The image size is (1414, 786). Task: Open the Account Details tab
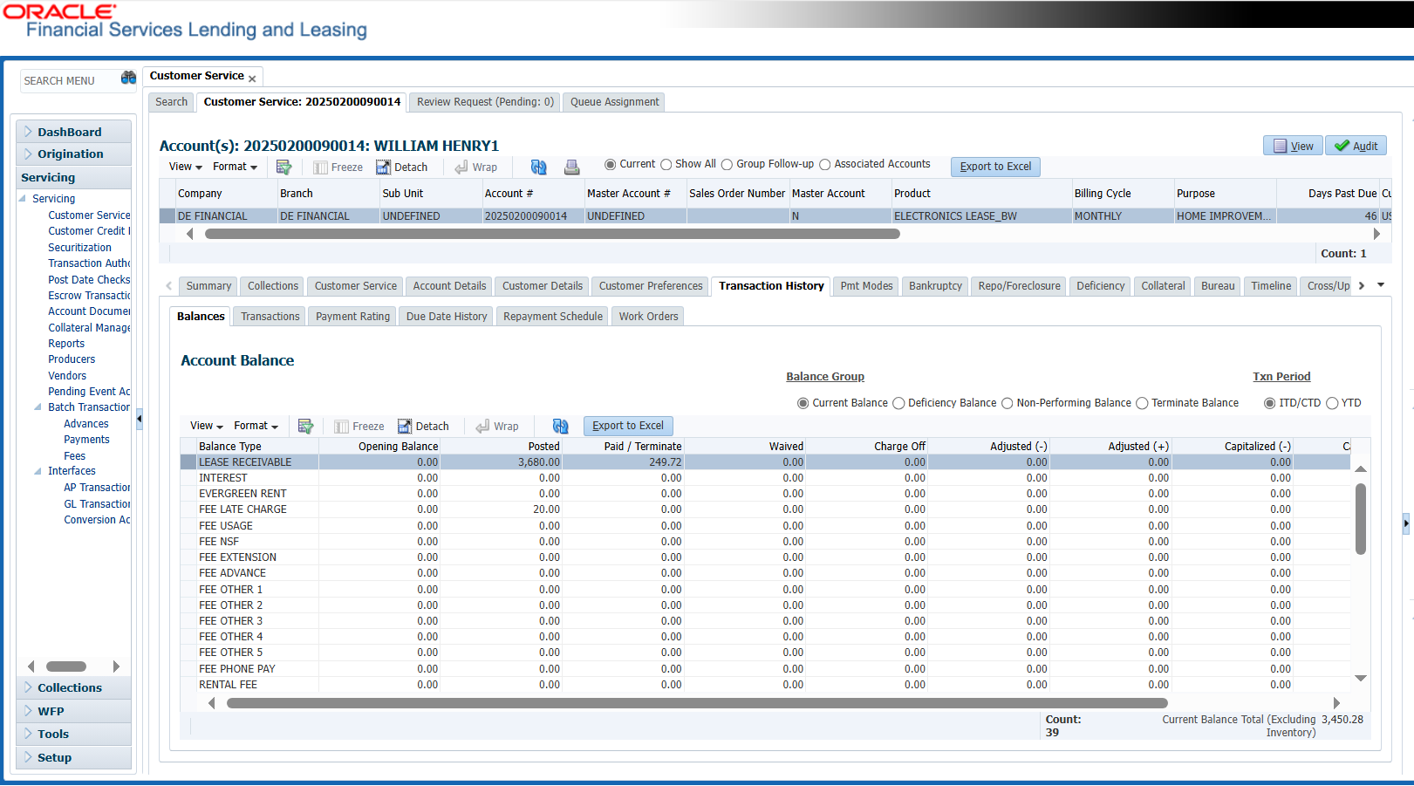tap(449, 286)
